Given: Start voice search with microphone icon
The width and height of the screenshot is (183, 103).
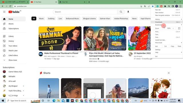Looking at the screenshot, I should tap(128, 12).
